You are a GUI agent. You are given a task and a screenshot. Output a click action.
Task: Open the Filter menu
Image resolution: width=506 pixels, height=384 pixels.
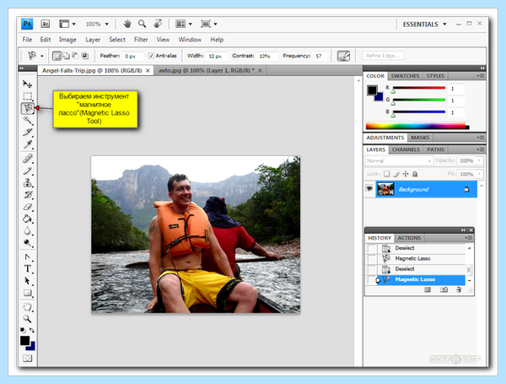[141, 40]
